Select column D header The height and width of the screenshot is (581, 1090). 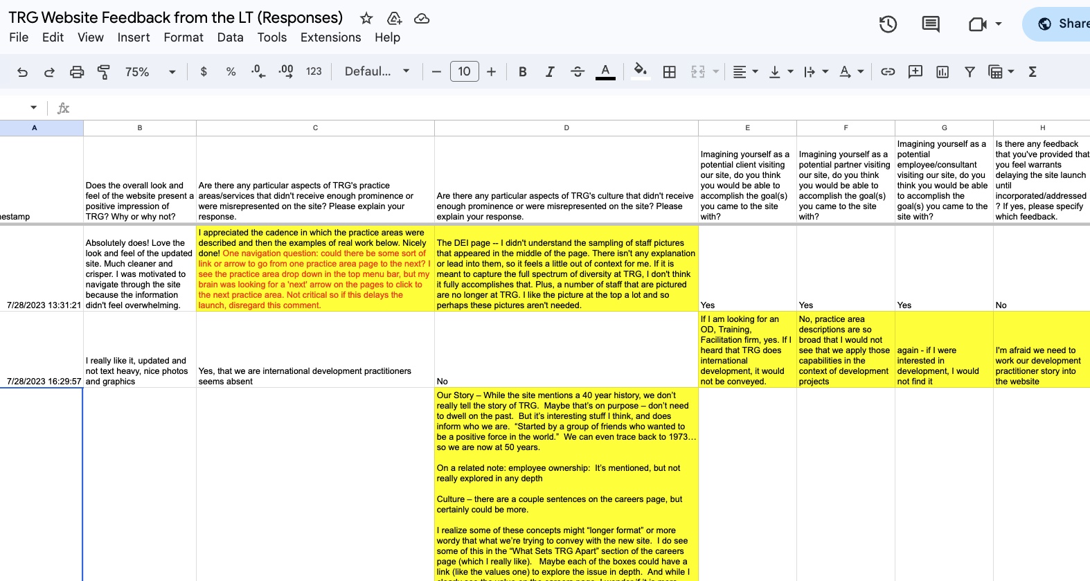[566, 128]
